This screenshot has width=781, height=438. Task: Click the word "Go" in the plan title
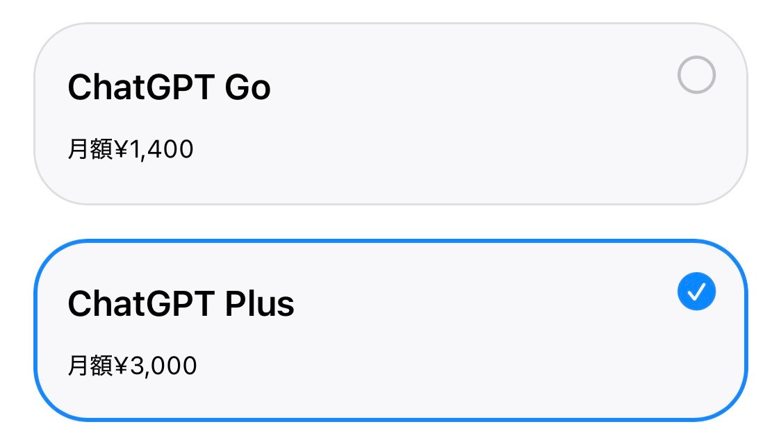pyautogui.click(x=247, y=88)
